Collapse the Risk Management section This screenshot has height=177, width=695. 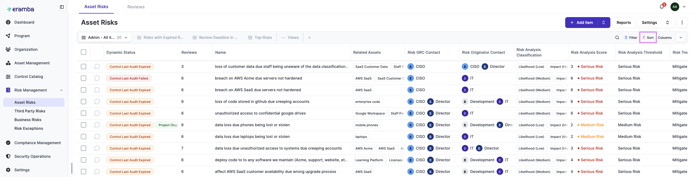(61, 90)
